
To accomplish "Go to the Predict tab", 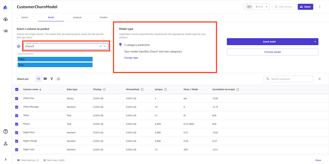I will 104,17.
